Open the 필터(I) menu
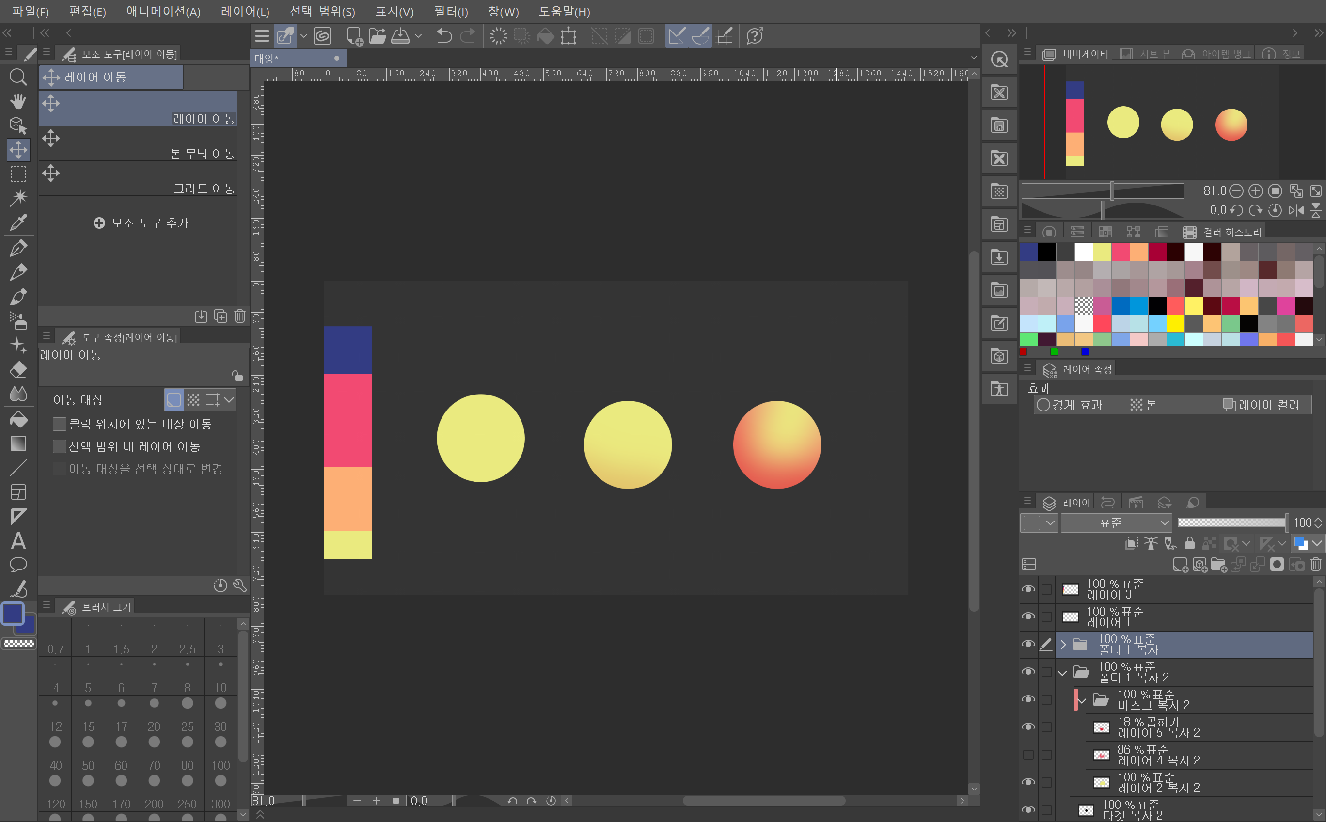 [x=450, y=12]
